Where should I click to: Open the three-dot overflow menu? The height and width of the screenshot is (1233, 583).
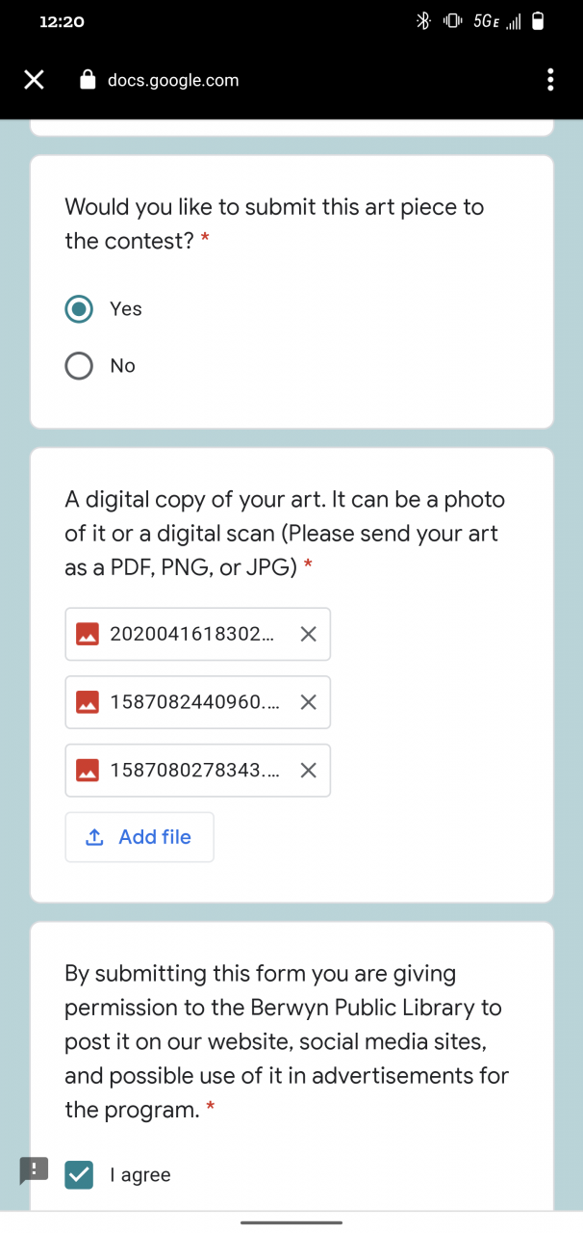[550, 80]
